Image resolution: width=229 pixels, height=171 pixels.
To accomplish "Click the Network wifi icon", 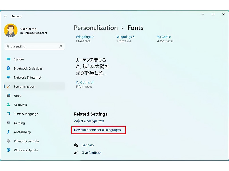I will (x=9, y=77).
